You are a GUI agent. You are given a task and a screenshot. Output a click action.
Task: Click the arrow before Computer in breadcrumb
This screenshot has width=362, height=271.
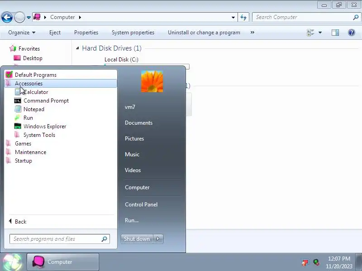45,17
